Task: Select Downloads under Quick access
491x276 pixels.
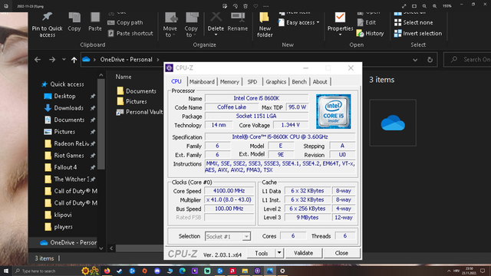Action: click(x=68, y=108)
